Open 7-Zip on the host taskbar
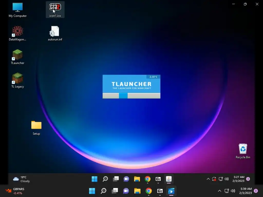This screenshot has width=263, height=197. (x=160, y=191)
